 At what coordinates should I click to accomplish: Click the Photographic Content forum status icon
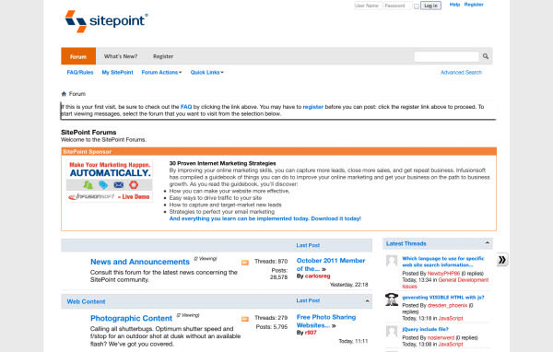pyautogui.click(x=245, y=319)
